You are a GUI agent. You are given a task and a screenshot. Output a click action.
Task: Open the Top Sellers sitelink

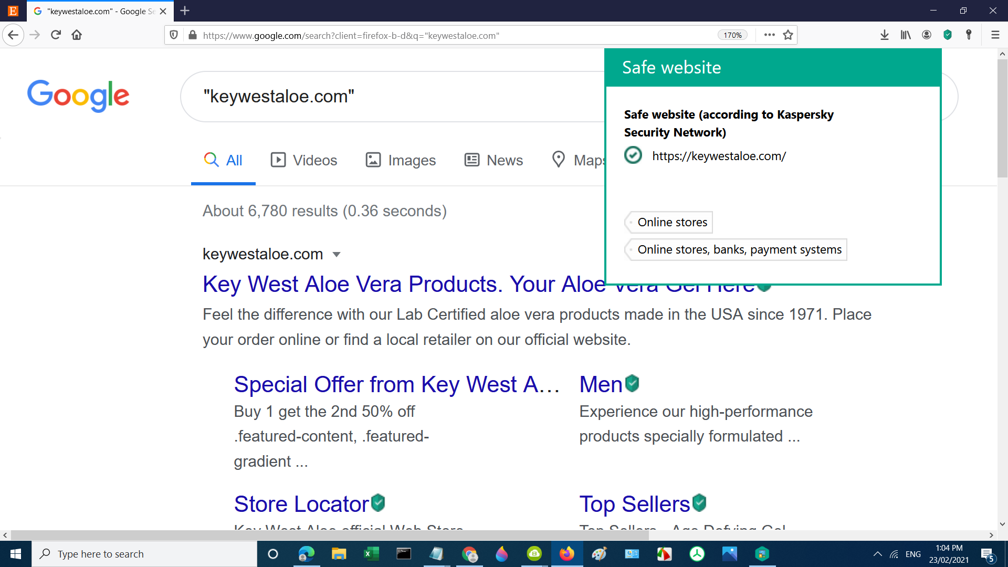coord(634,504)
